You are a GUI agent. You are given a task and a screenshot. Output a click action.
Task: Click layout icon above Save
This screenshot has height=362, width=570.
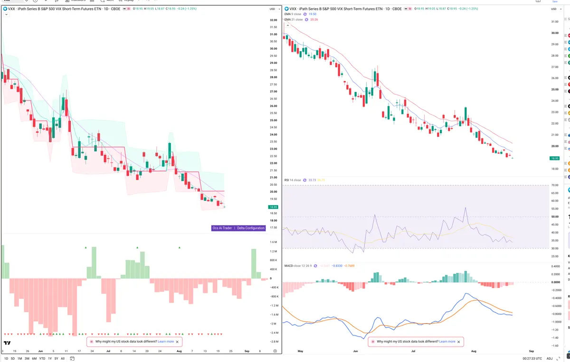(538, 1)
